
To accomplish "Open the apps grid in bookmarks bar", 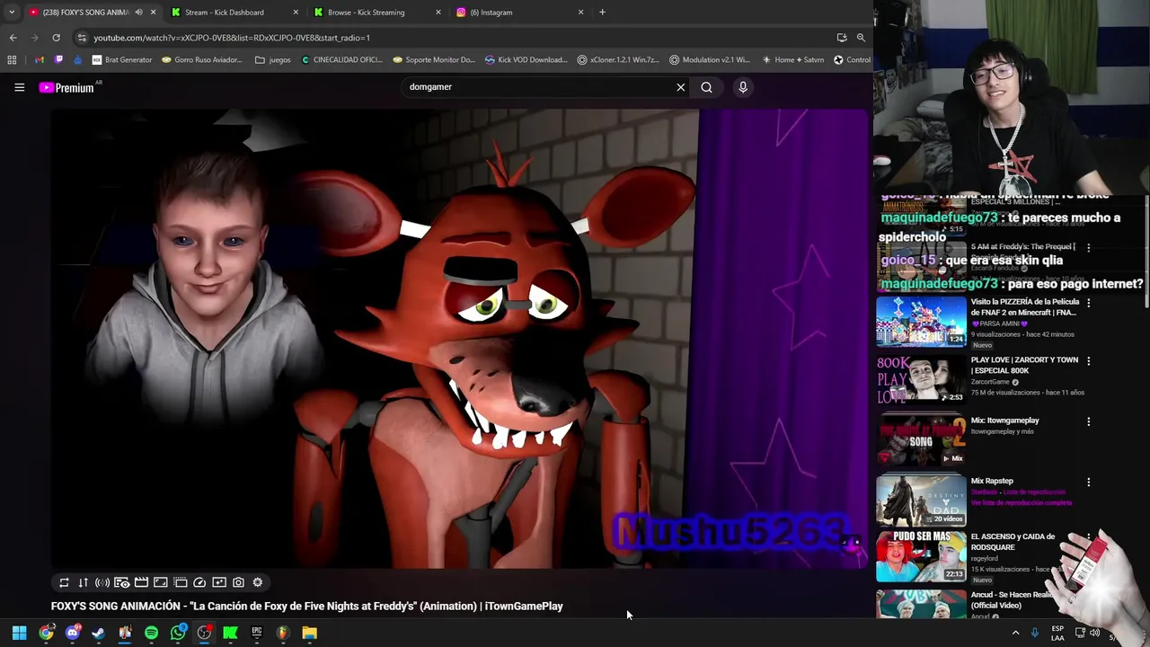I will (12, 60).
